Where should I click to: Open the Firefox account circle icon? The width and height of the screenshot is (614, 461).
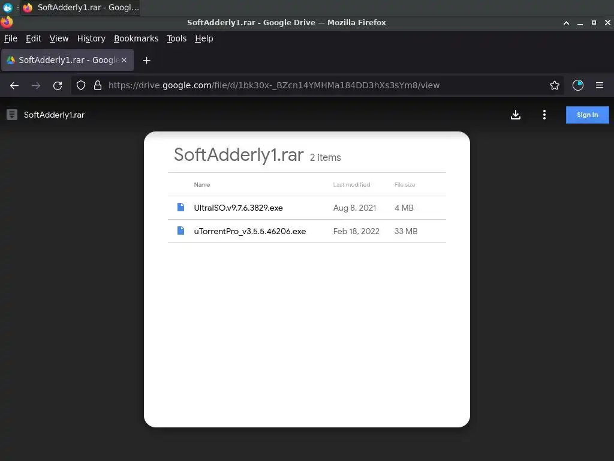[578, 85]
